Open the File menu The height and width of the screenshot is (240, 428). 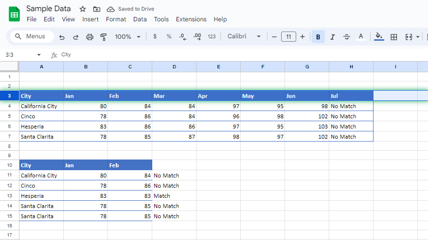[32, 19]
